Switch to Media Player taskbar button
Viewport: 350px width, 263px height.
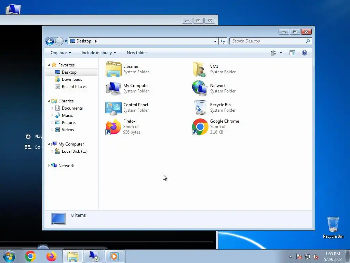coord(115,256)
